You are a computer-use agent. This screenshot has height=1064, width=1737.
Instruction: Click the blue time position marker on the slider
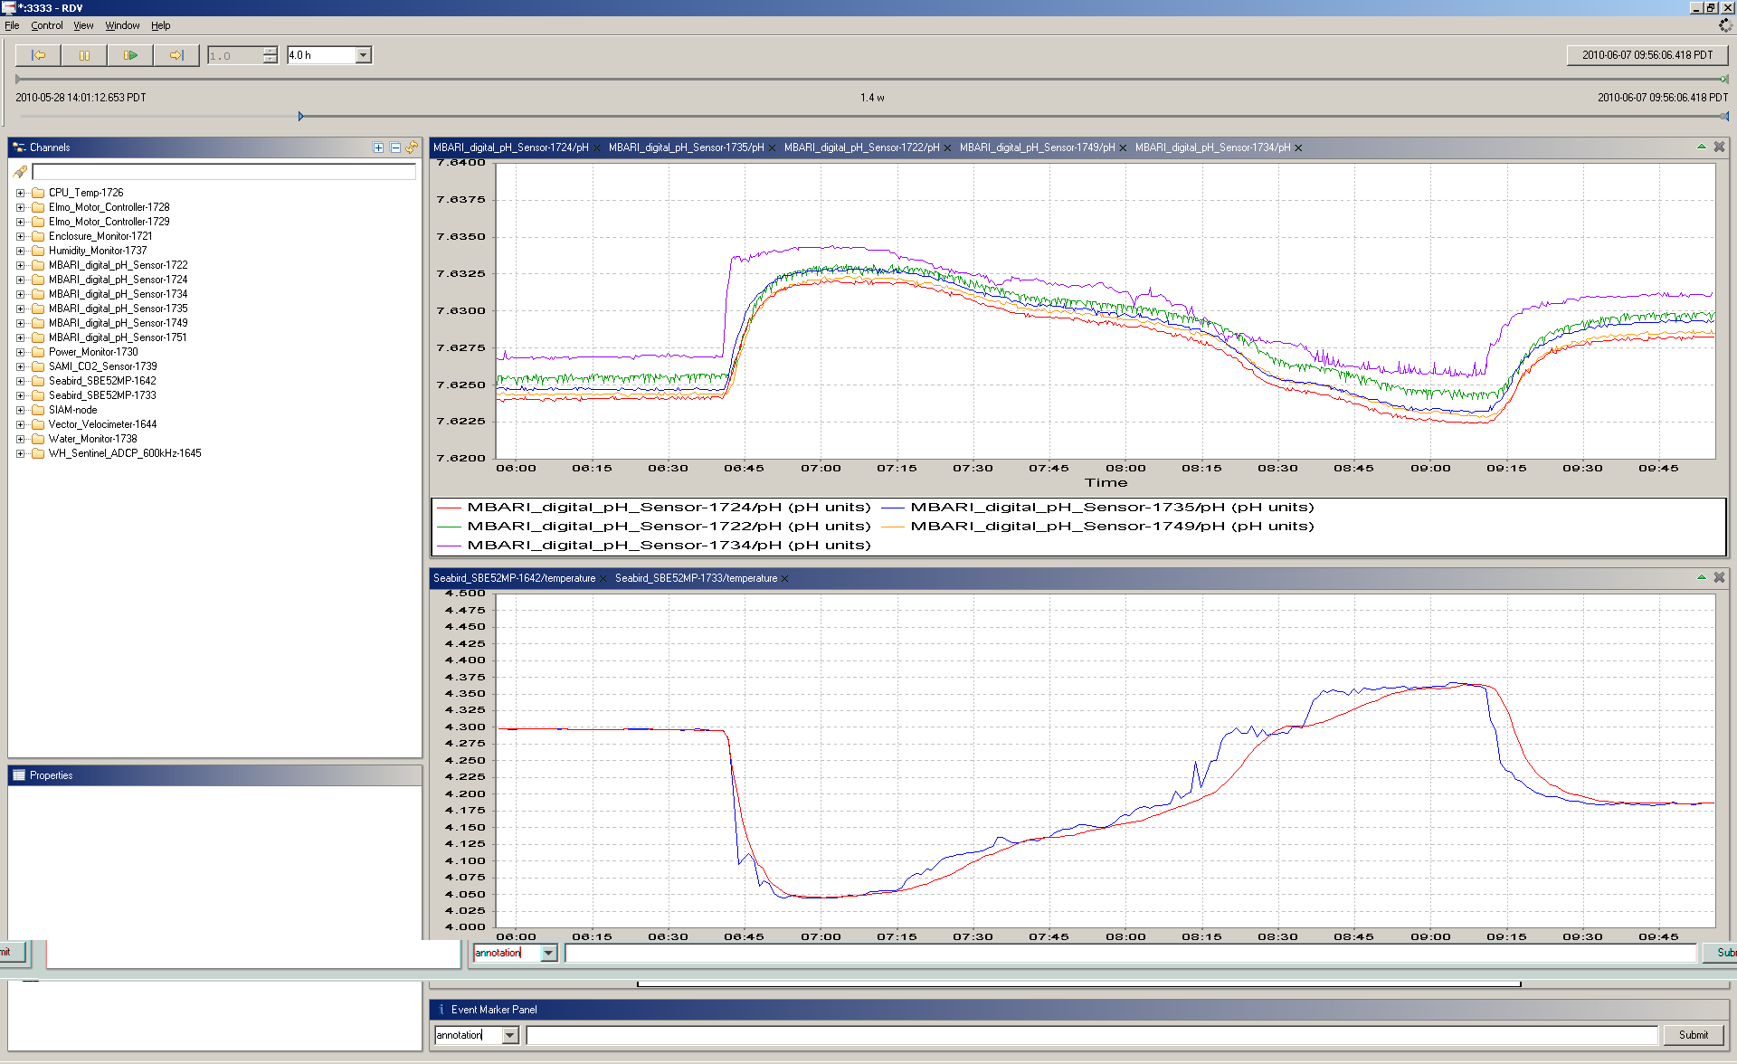[x=301, y=117]
